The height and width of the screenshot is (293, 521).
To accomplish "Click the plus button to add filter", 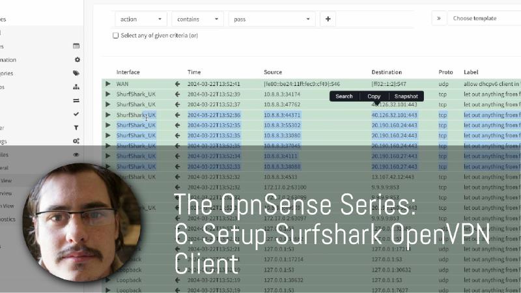I will click(328, 20).
